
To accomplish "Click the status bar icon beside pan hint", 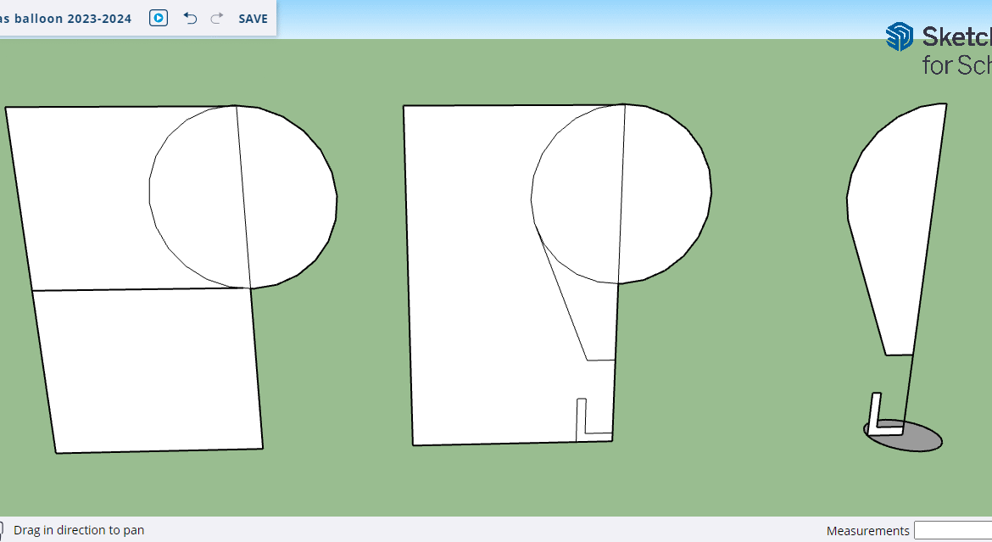I will pyautogui.click(x=2, y=530).
